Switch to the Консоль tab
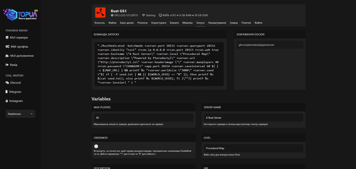356x169 pixels. coord(100,23)
